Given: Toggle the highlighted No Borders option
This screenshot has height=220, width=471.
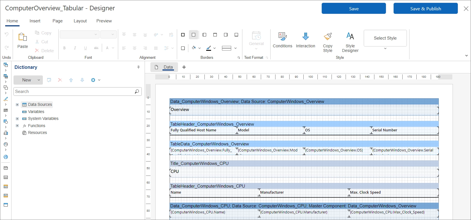Looking at the screenshot, I should tap(194, 35).
